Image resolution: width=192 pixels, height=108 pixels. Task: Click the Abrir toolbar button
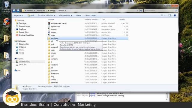(31, 15)
